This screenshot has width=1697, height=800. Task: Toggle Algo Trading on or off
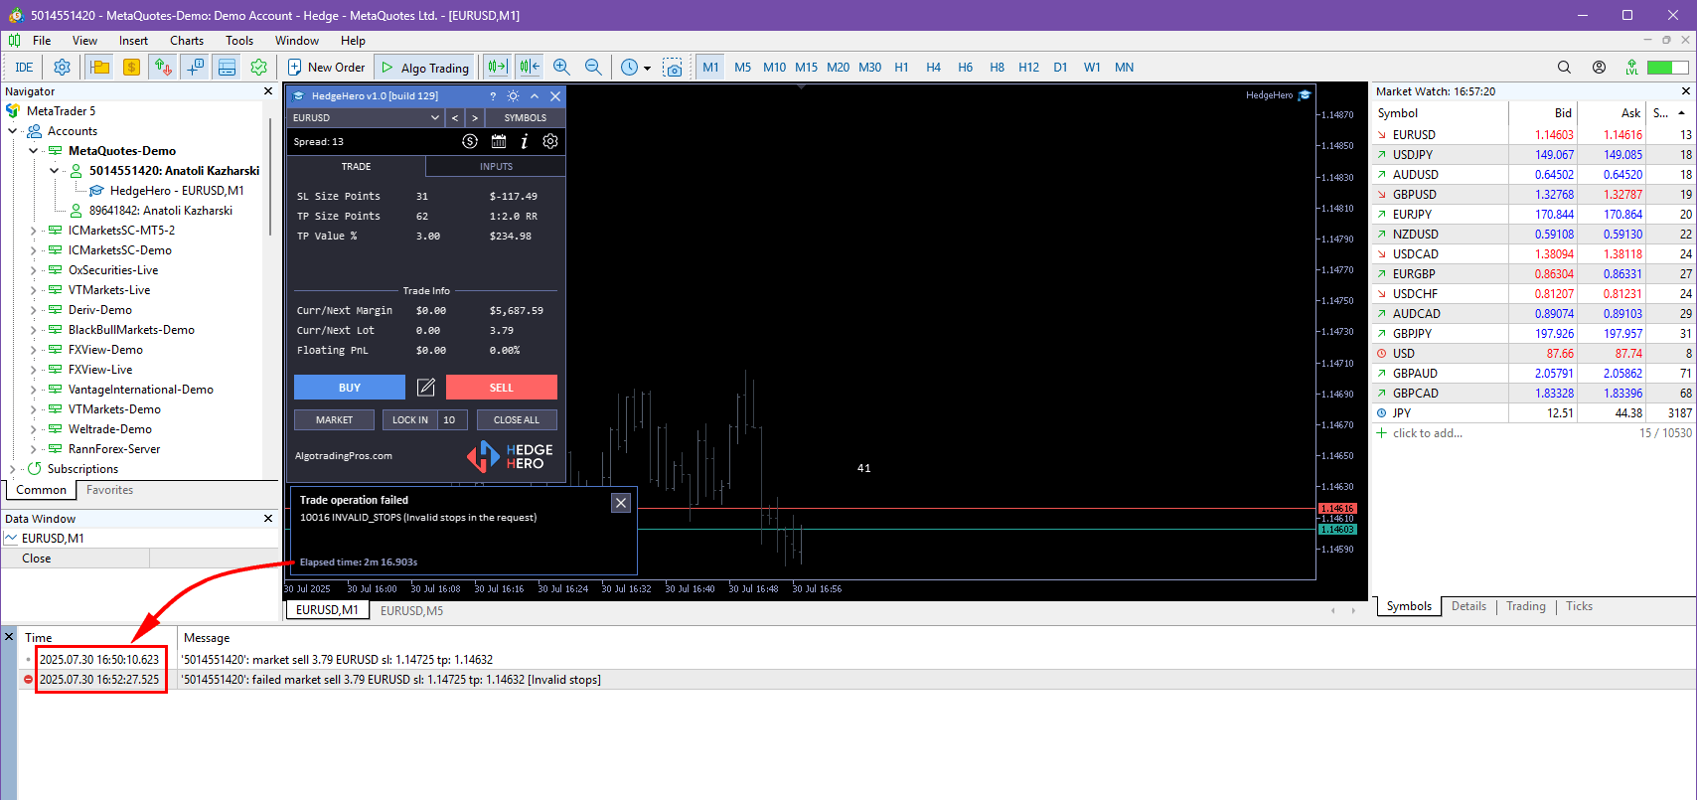(425, 68)
